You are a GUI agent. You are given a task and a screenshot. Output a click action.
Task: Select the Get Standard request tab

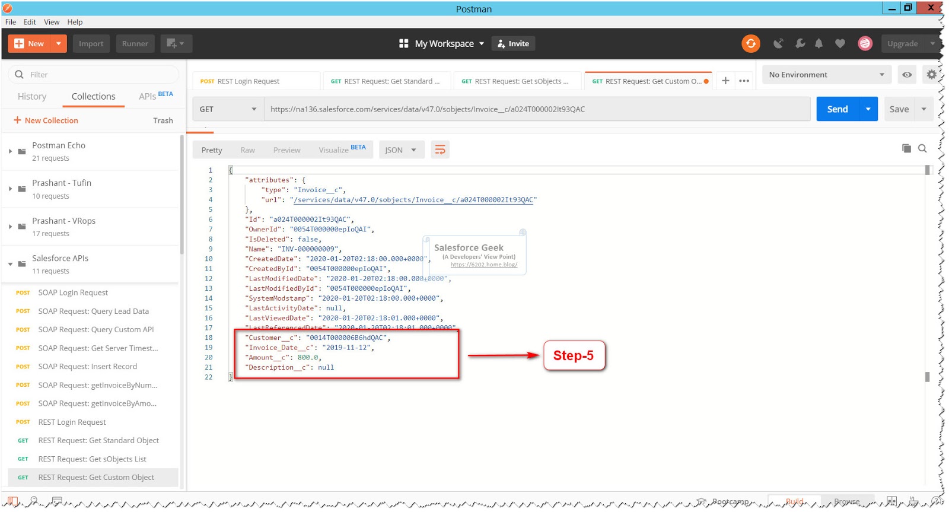tap(386, 81)
